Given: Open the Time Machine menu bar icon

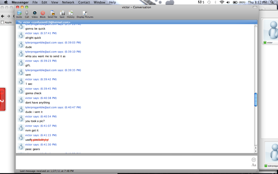Looking at the screenshot, I should [209, 2].
